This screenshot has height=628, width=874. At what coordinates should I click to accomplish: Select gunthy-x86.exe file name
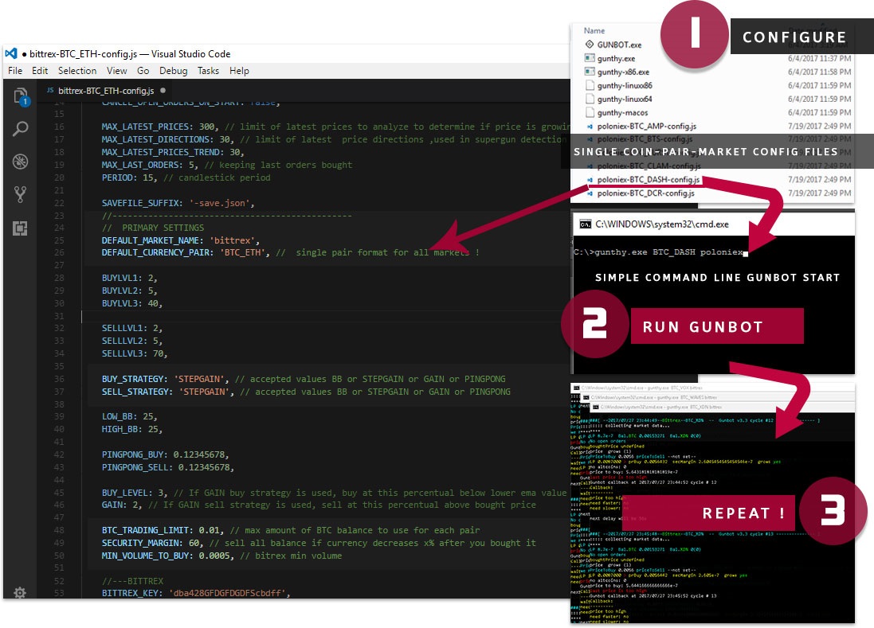(x=623, y=72)
